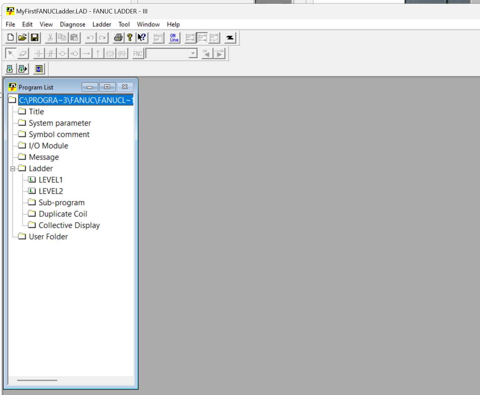Select the middle pressed ladder display mode icon
Image resolution: width=480 pixels, height=395 pixels.
tap(202, 38)
